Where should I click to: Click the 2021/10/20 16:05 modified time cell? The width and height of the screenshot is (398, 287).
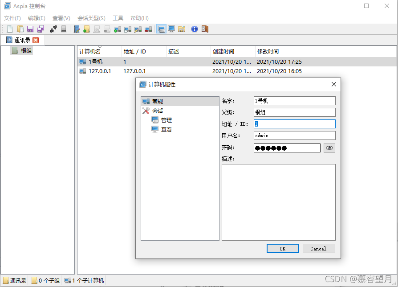click(x=279, y=71)
